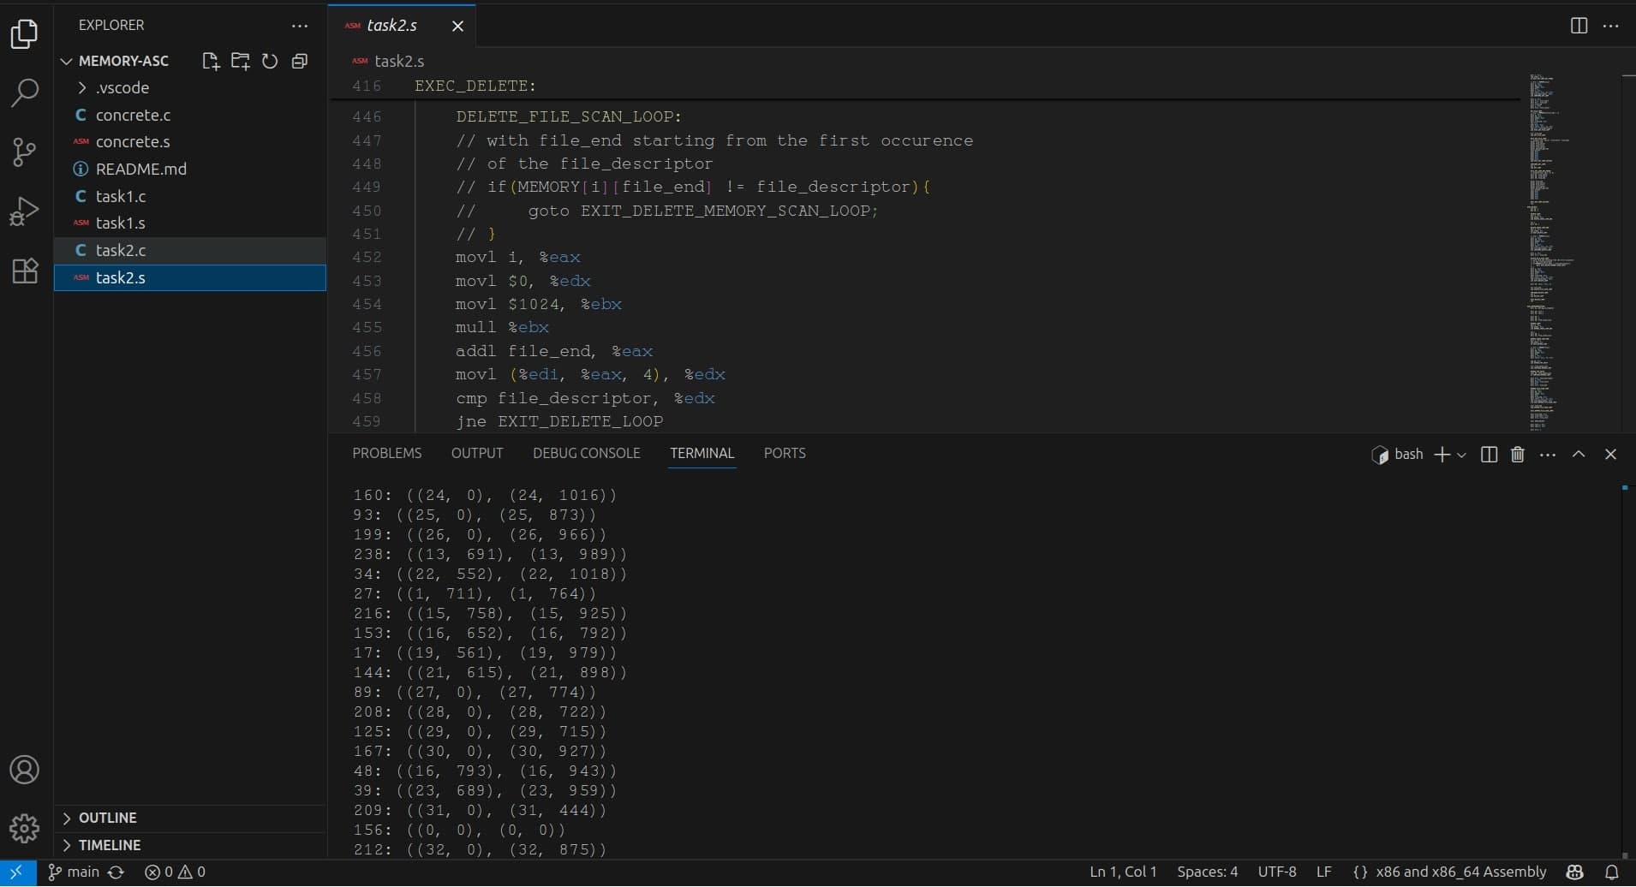This screenshot has width=1636, height=887.
Task: Open the Explorer view in activity bar
Action: [24, 33]
